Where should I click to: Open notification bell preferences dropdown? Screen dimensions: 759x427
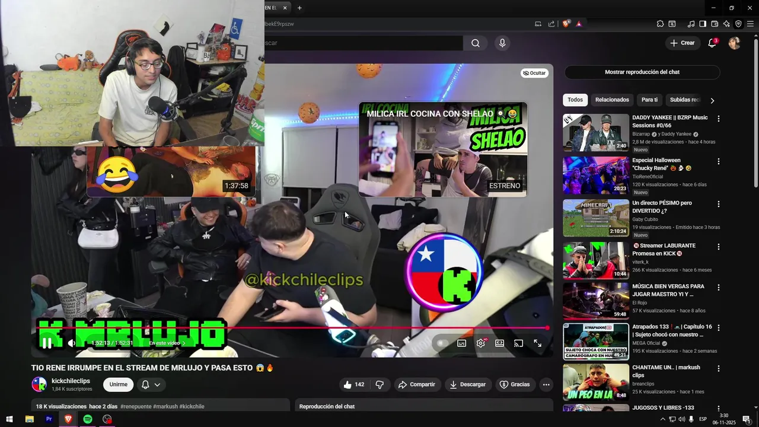(151, 384)
